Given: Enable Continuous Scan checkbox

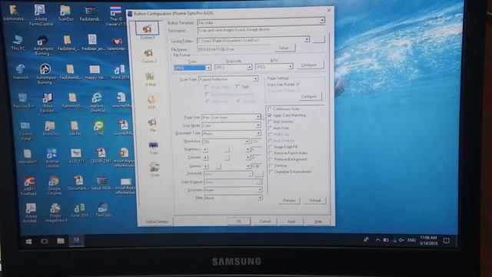Looking at the screenshot, I should coord(270,109).
